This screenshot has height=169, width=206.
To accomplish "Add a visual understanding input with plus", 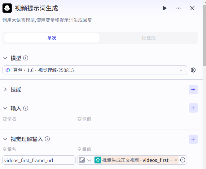I will (x=193, y=139).
